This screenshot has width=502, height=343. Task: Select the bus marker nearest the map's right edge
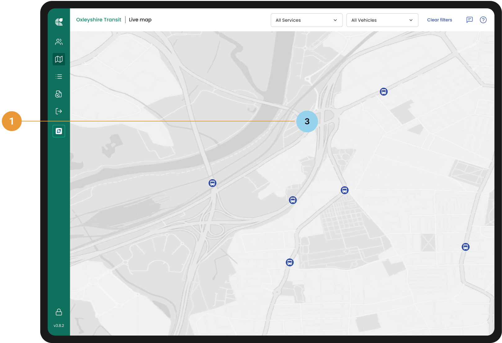pyautogui.click(x=465, y=247)
